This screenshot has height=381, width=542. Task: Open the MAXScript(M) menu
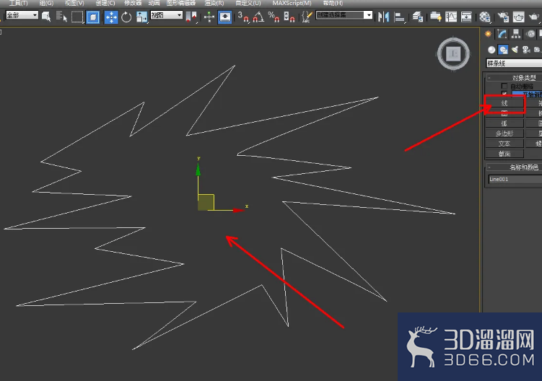click(x=292, y=3)
